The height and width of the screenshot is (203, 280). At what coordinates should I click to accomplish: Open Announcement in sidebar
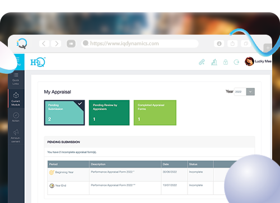tap(16, 136)
